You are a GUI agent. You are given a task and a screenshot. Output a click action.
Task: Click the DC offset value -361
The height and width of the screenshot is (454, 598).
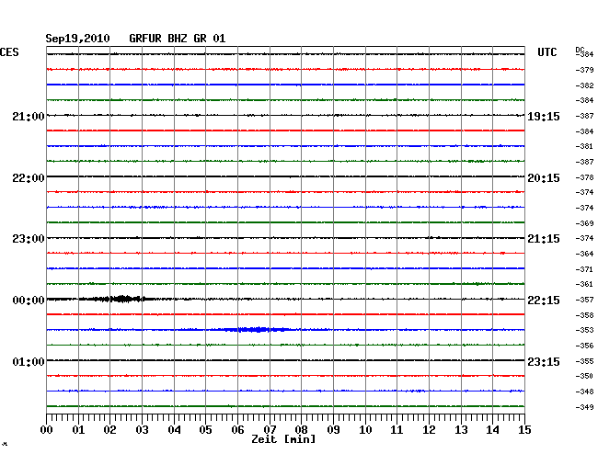584,284
